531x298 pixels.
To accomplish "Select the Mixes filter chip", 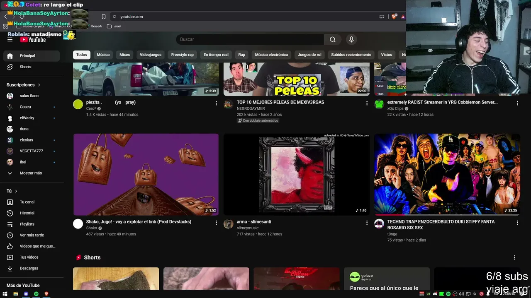I will pos(124,55).
